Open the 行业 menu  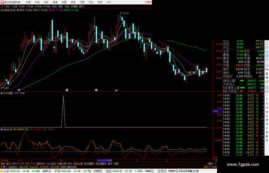91,2
